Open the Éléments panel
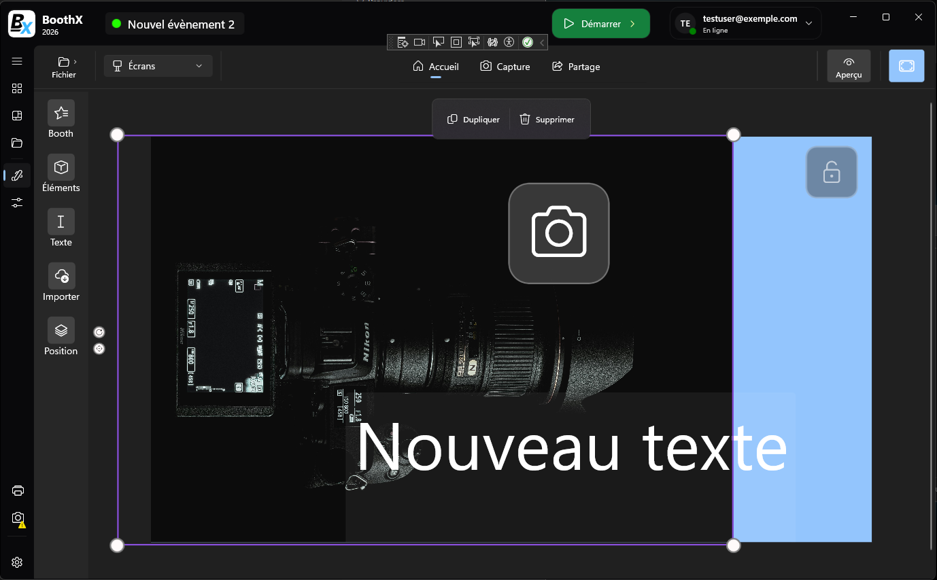Viewport: 937px width, 580px height. tap(61, 173)
